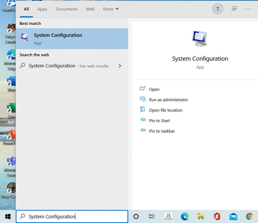258x223 pixels.
Task: Open System Configuration web results
Action: (72, 66)
